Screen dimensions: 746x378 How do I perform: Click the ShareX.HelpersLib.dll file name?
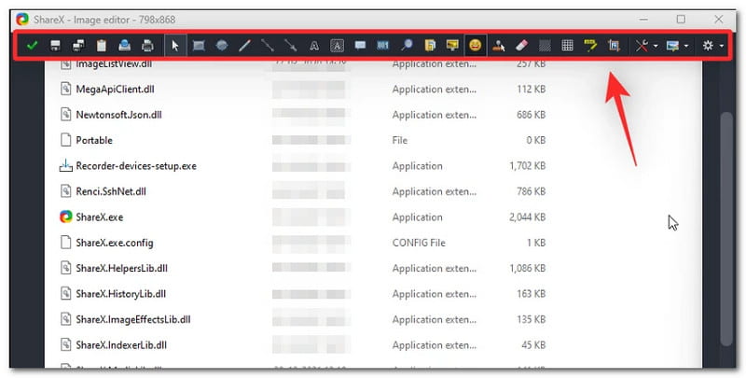click(122, 269)
